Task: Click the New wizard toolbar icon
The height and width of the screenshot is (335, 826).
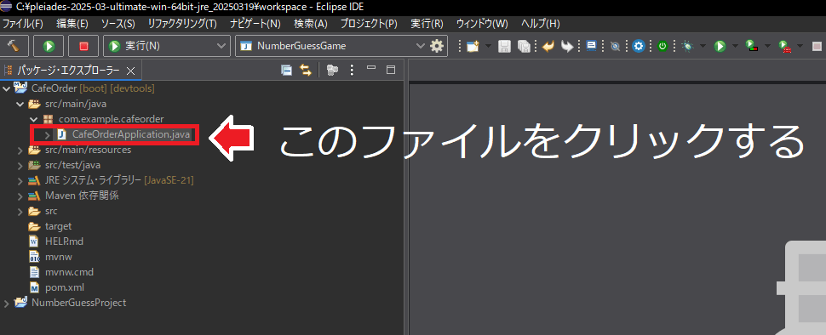Action: click(x=473, y=46)
